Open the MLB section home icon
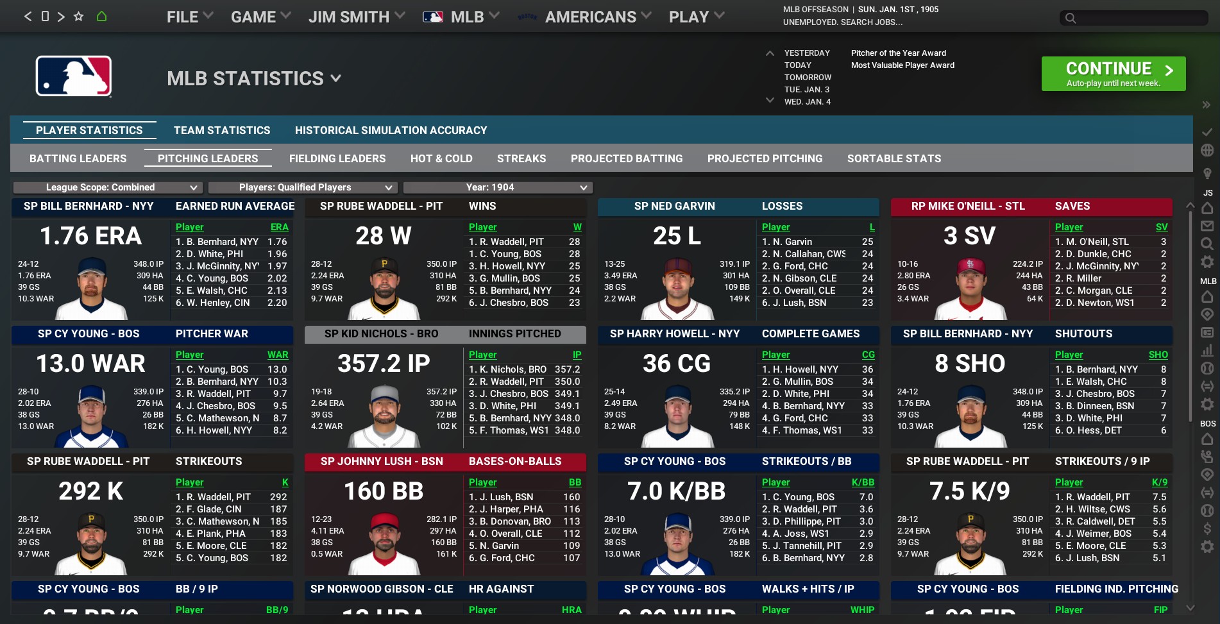 (x=1207, y=297)
